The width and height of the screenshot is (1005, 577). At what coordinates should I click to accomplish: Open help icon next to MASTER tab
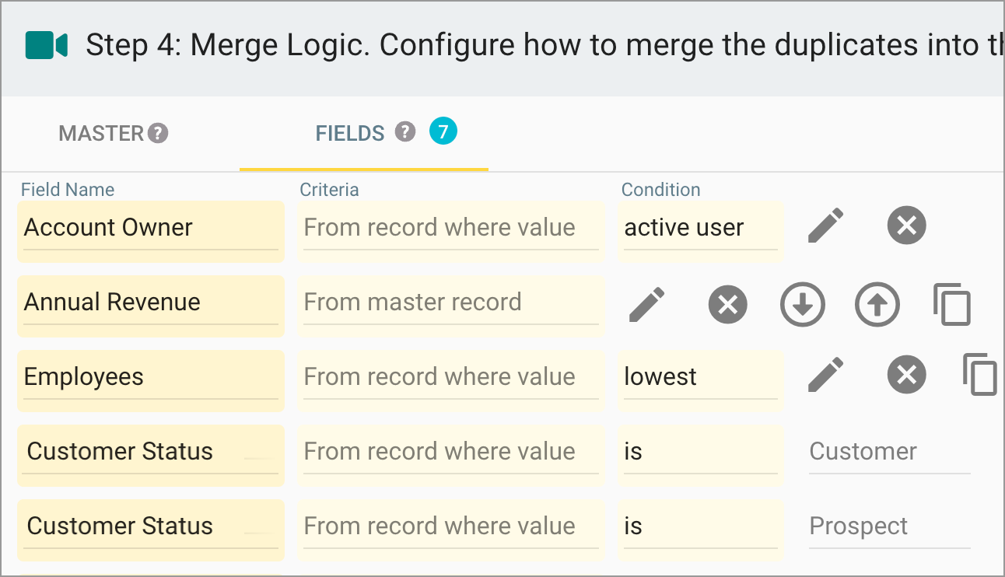click(158, 134)
